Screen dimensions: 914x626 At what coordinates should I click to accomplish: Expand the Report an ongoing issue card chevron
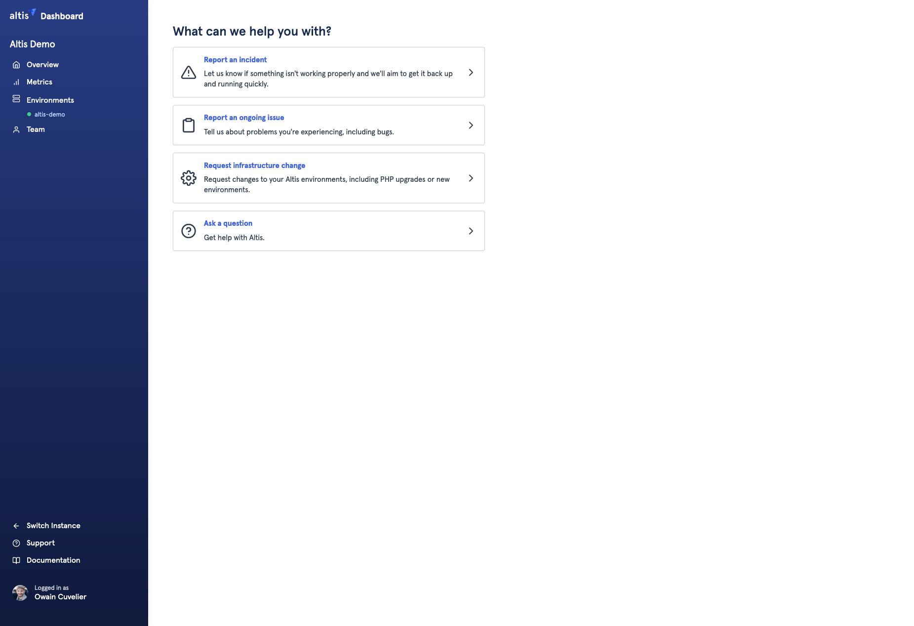(471, 125)
